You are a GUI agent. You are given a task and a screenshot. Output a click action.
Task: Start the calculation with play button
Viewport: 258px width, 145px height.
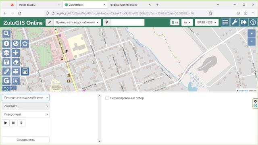tap(6, 123)
